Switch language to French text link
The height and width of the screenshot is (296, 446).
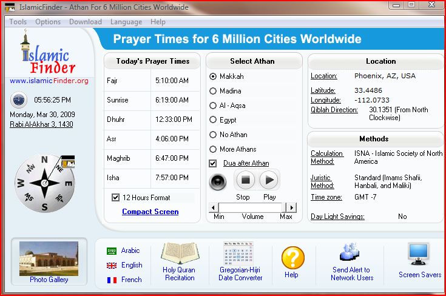click(x=132, y=280)
